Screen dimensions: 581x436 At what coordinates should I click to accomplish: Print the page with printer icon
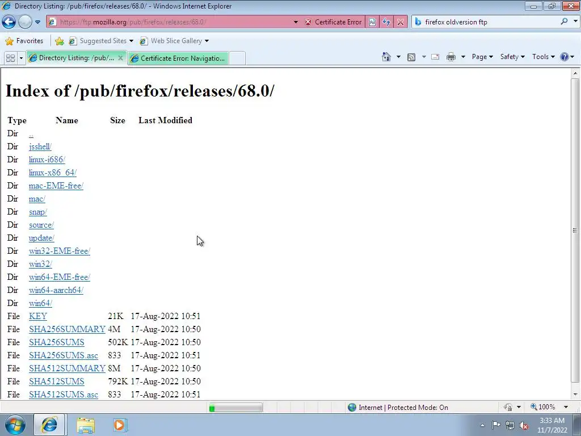[x=451, y=57]
